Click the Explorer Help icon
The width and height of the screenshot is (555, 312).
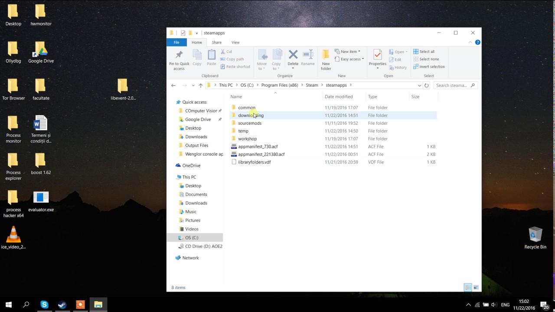pyautogui.click(x=477, y=42)
